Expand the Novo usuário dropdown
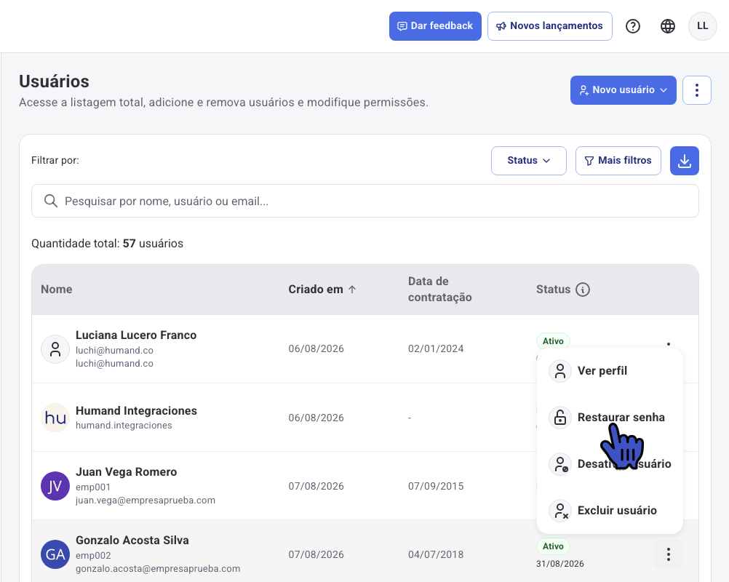Image resolution: width=729 pixels, height=582 pixels. [623, 90]
